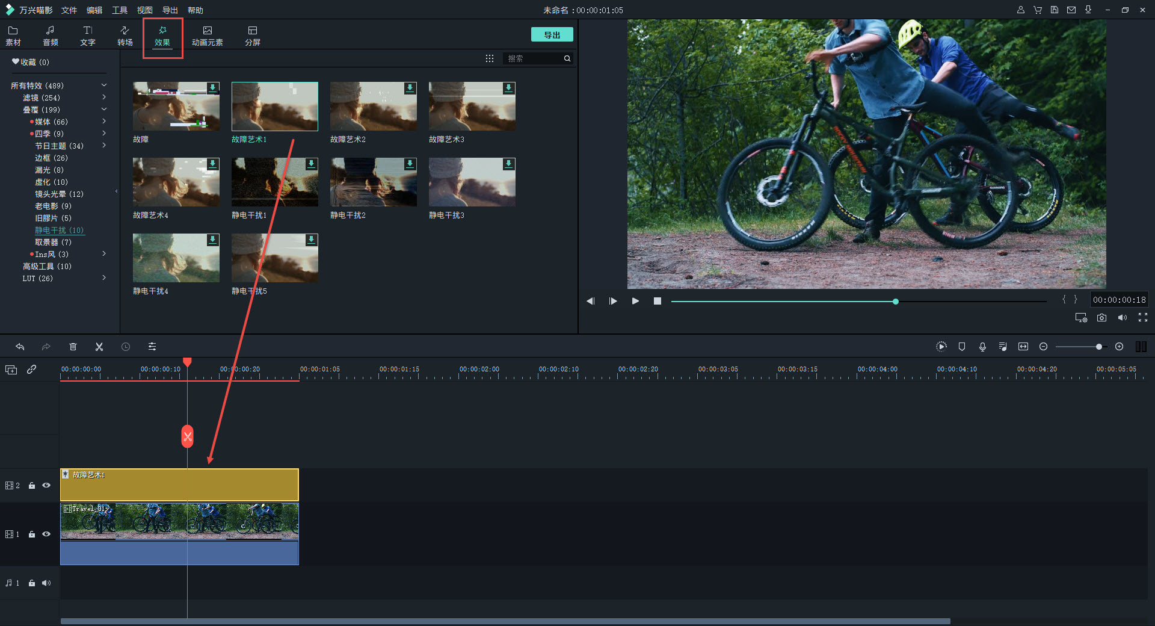1155x626 pixels.
Task: Collapse the 叠覆 (199) category
Action: (104, 110)
